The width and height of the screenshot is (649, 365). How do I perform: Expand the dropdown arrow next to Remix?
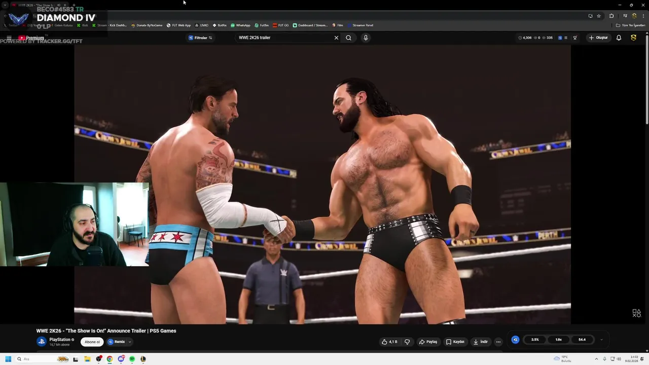(x=130, y=342)
